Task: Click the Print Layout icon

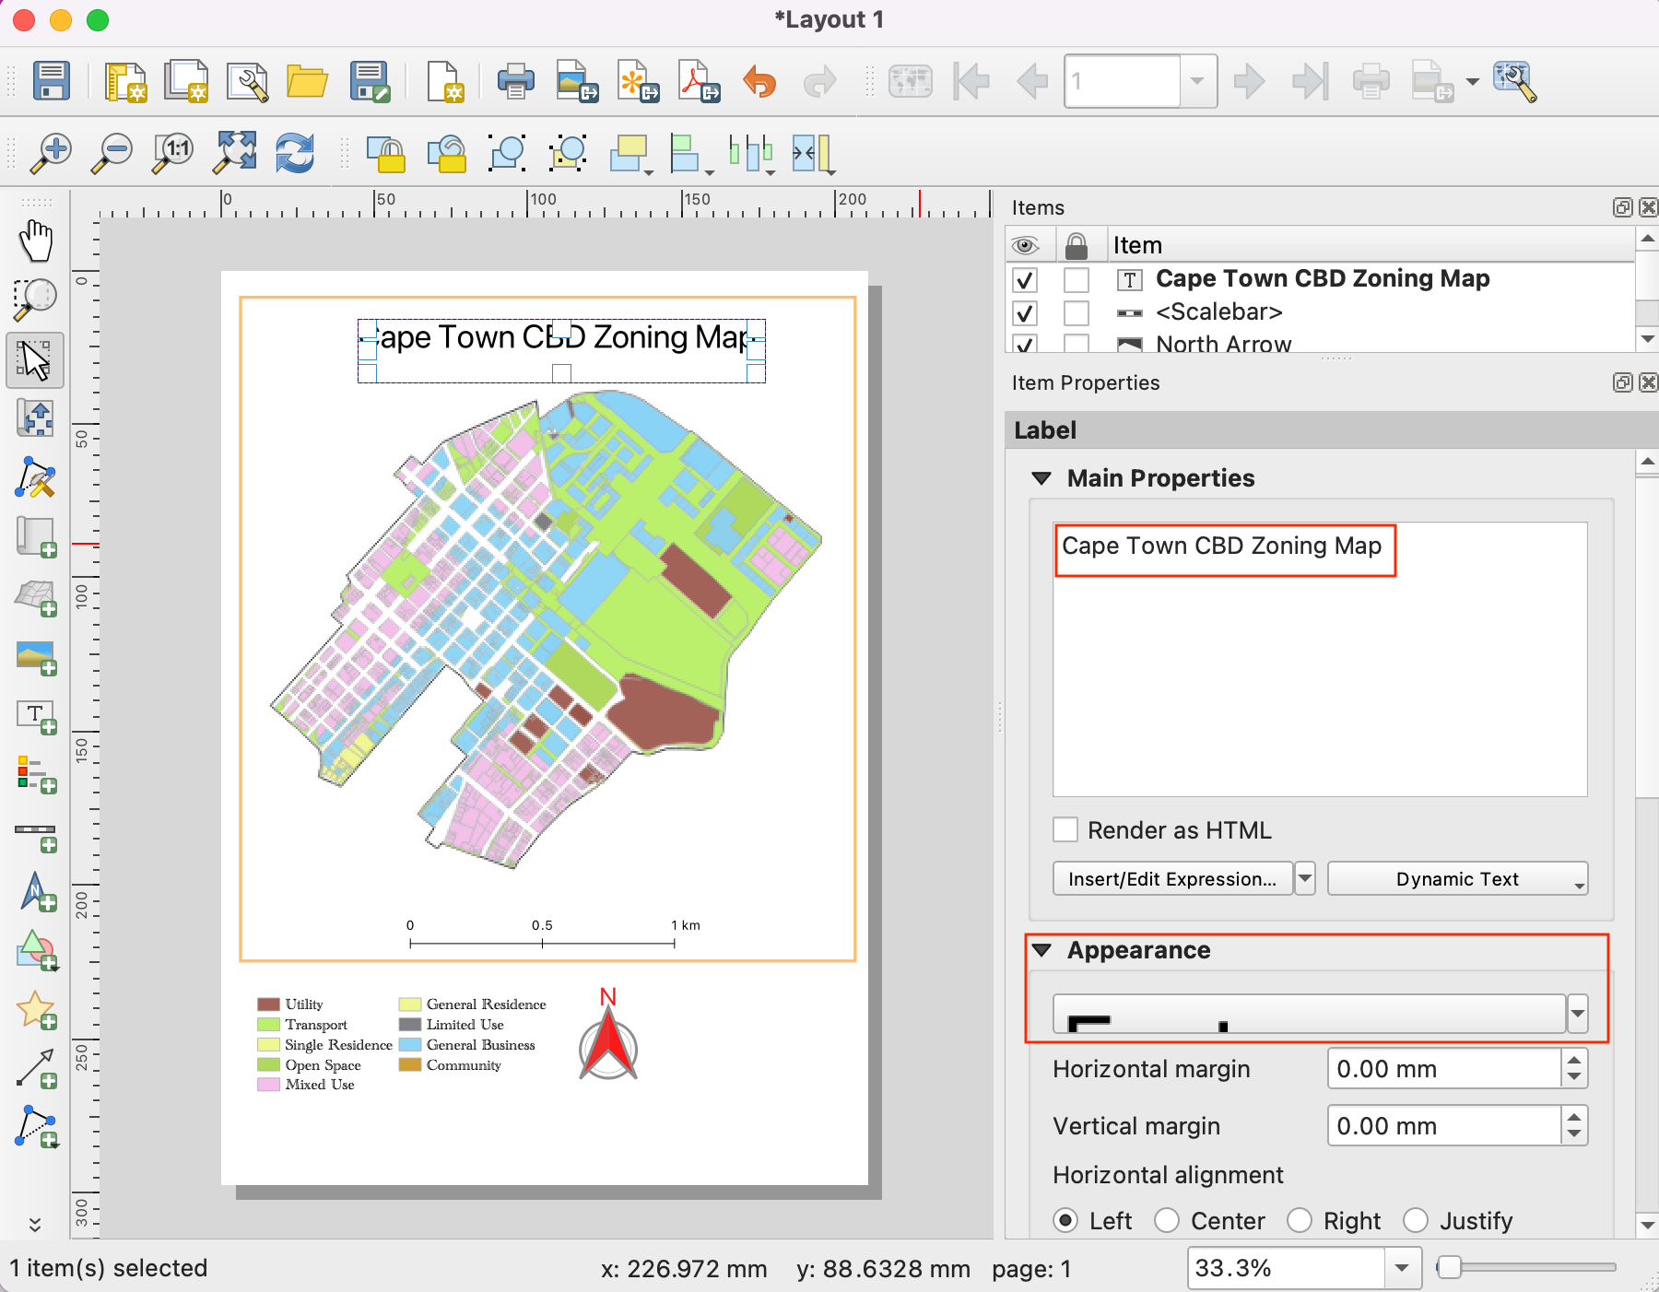Action: pos(515,81)
